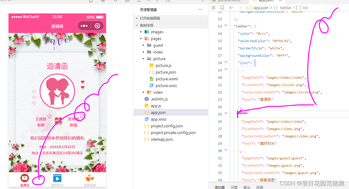Click the list breadcrumb segment
Screen dimensions: 349x189
[305, 8]
